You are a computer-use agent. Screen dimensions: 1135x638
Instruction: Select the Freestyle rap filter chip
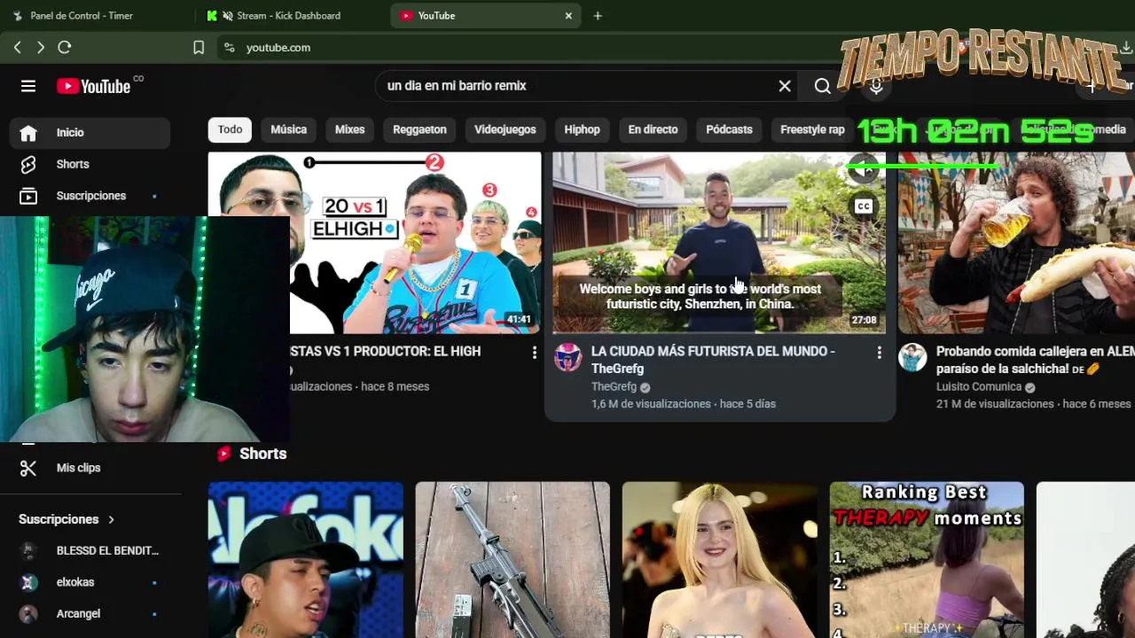point(811,129)
